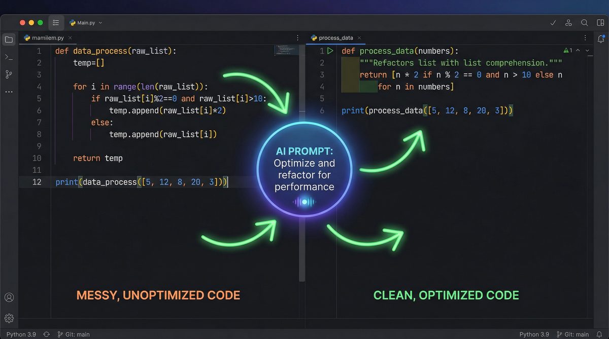Run process_data using the green gutter arrow

click(x=330, y=51)
